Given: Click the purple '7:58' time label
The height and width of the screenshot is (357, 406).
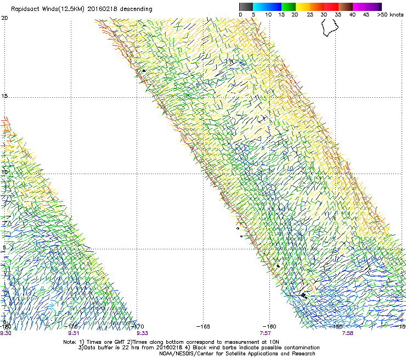Looking at the screenshot, I should tap(347, 333).
